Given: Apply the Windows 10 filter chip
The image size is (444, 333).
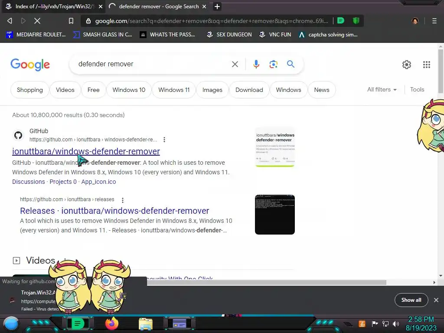Looking at the screenshot, I should coord(129,90).
